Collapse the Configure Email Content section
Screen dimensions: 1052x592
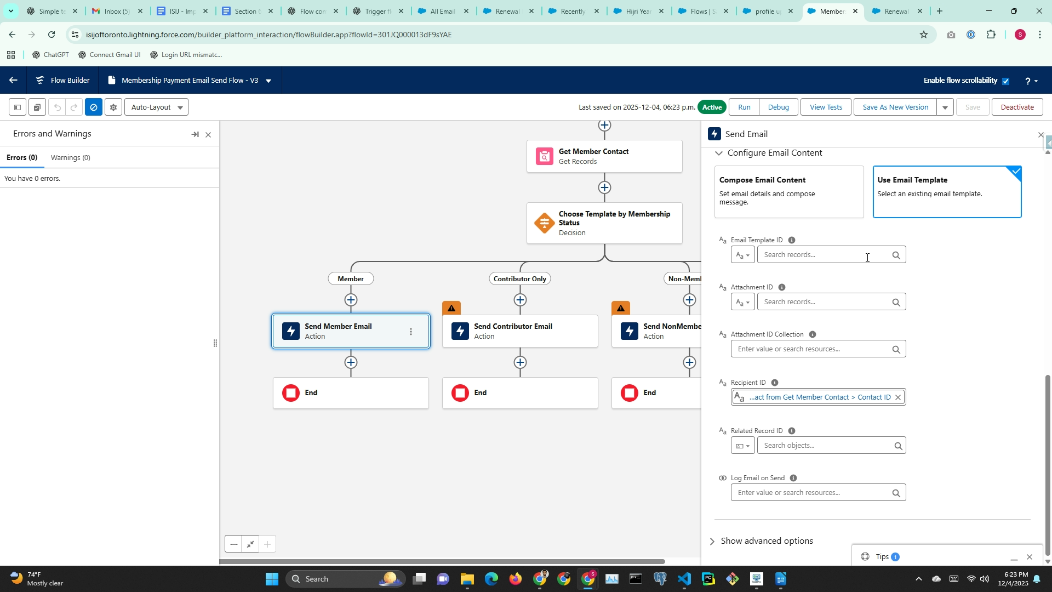click(719, 153)
